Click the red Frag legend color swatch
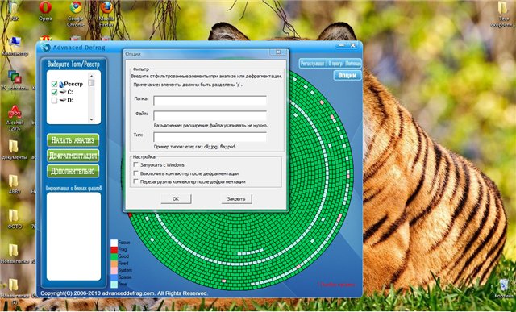 pos(114,250)
